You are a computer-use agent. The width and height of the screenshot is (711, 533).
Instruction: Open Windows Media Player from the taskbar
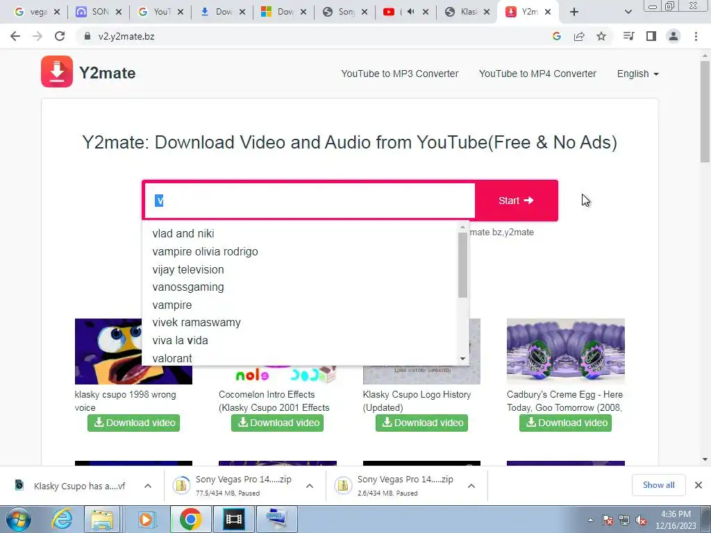[x=147, y=519]
